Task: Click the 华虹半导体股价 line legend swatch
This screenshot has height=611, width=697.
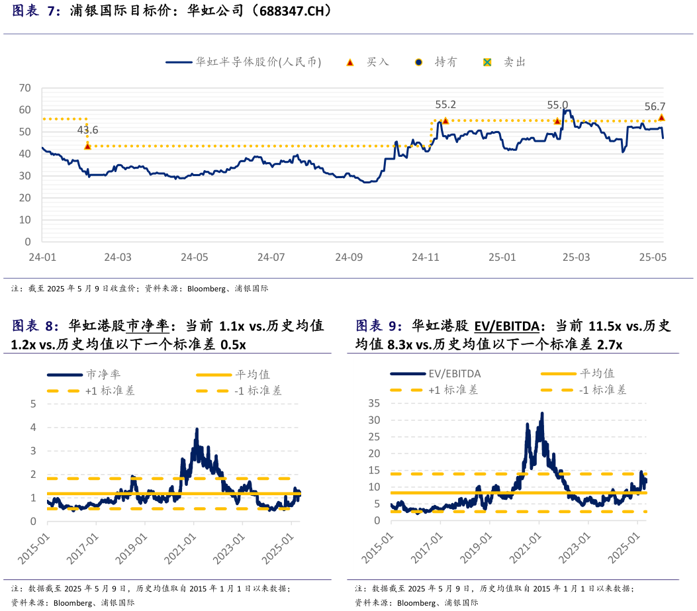Action: click(x=179, y=62)
